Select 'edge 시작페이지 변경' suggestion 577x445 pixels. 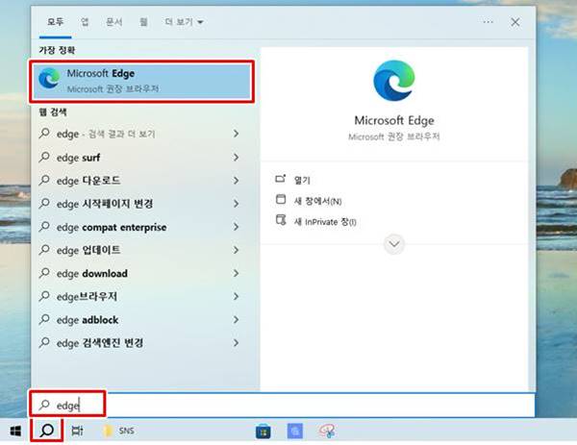click(x=139, y=204)
